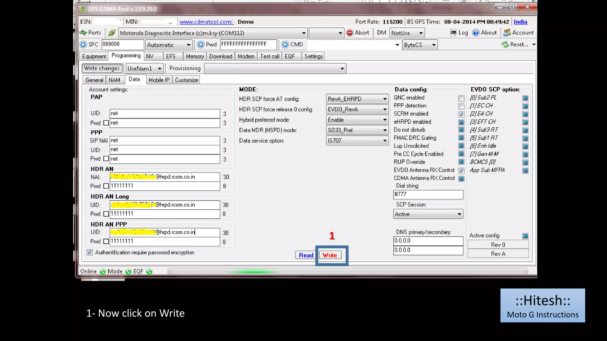Click the SPC code input field
Image resolution: width=607 pixels, height=341 pixels.
pyautogui.click(x=123, y=45)
